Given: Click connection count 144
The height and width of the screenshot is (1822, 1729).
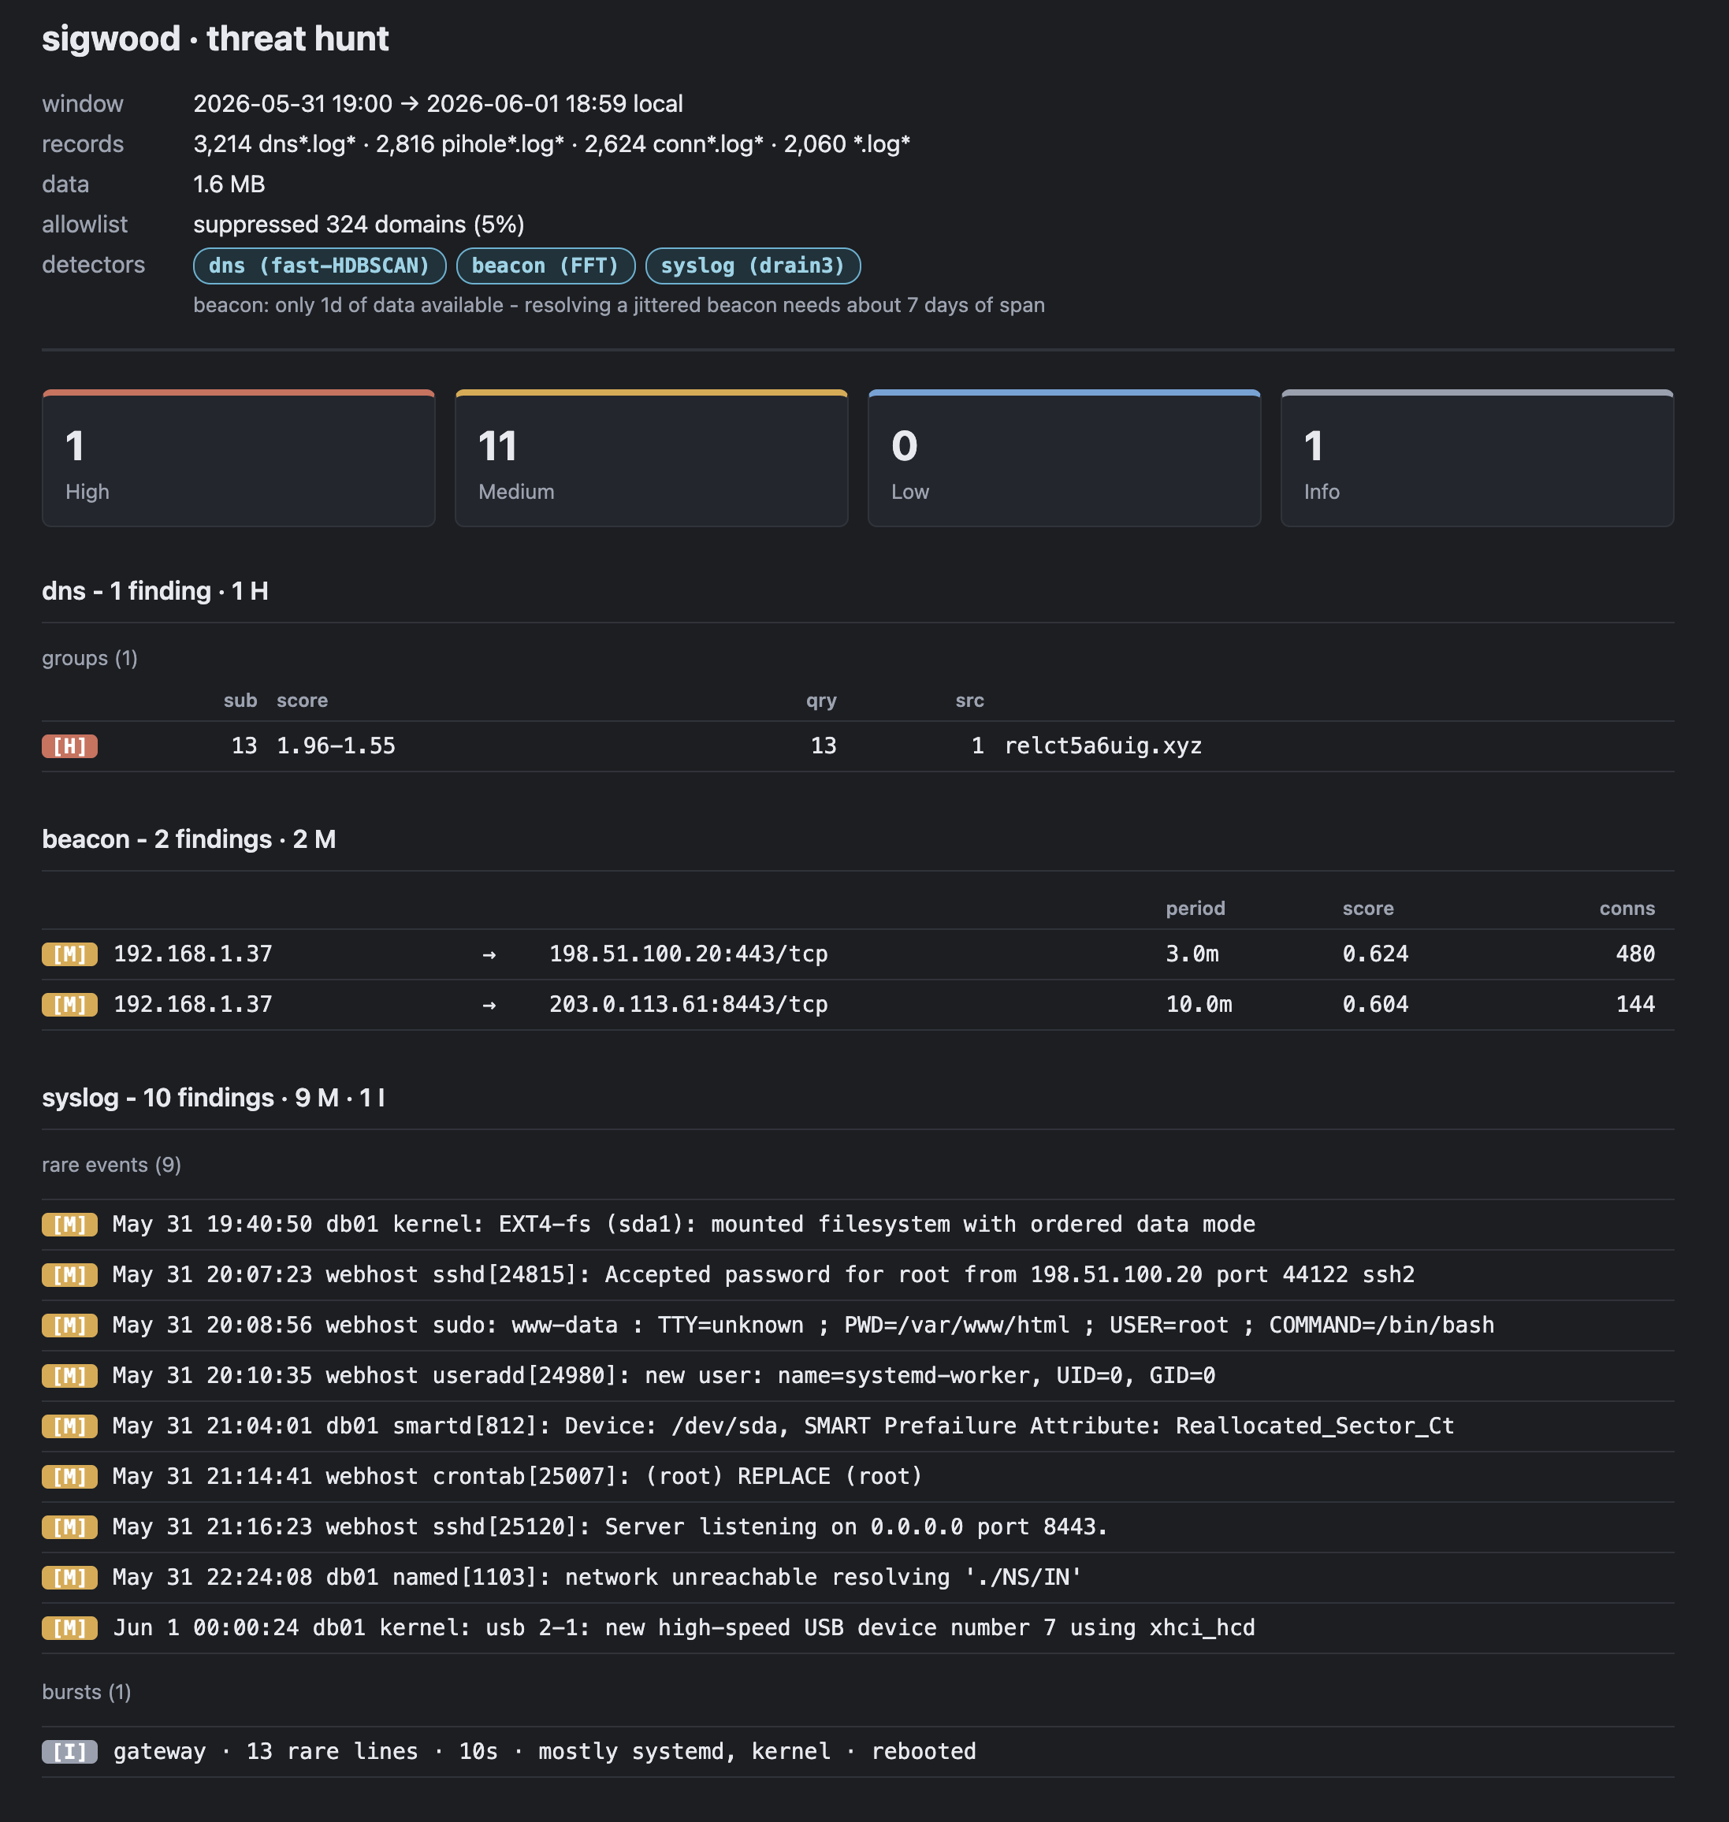Looking at the screenshot, I should (1635, 1005).
